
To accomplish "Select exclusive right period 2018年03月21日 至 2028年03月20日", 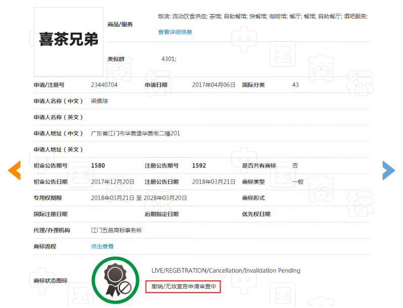I will (139, 198).
